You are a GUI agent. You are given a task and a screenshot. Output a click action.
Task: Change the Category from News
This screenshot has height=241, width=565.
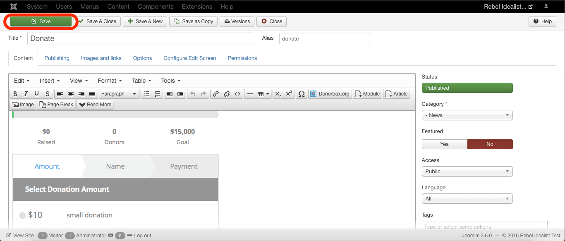point(467,115)
